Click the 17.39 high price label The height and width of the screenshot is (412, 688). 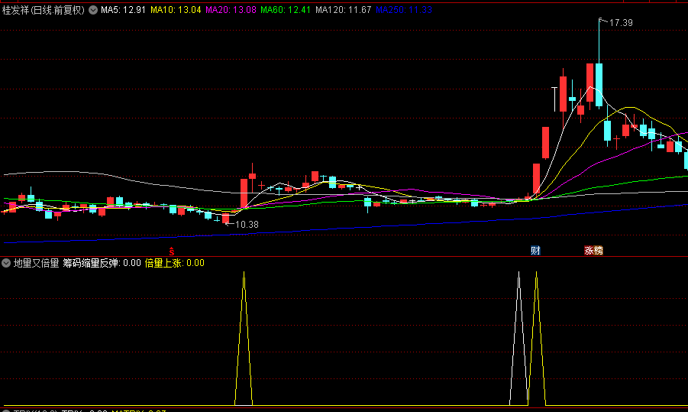coord(621,23)
